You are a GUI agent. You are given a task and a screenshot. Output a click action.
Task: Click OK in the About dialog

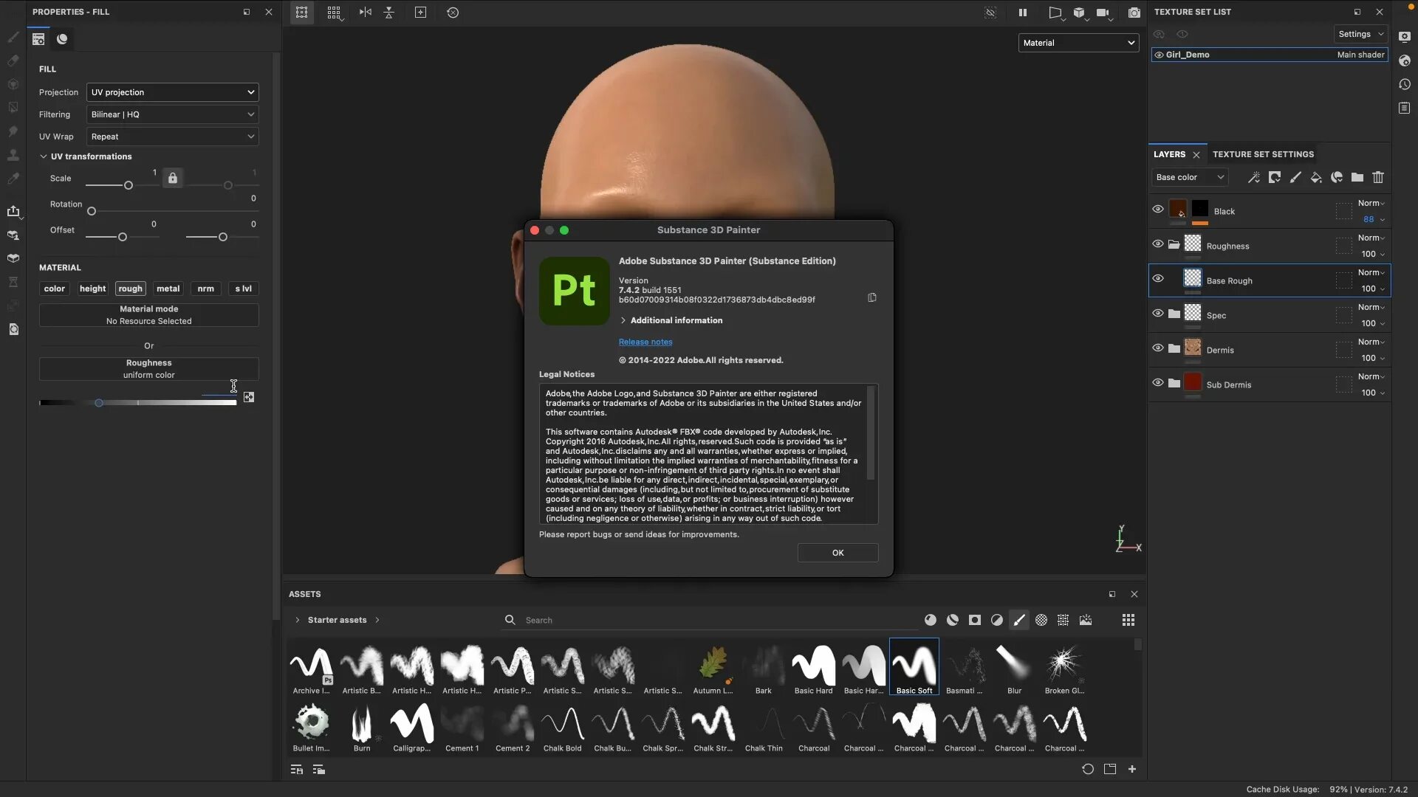[838, 553]
